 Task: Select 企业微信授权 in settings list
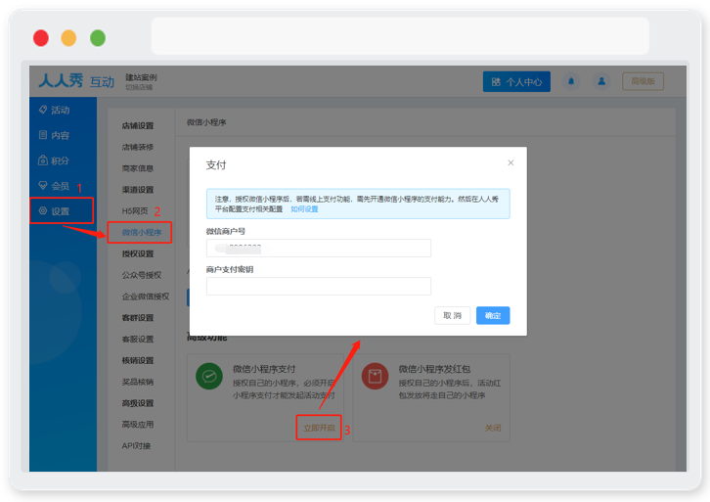(x=146, y=297)
